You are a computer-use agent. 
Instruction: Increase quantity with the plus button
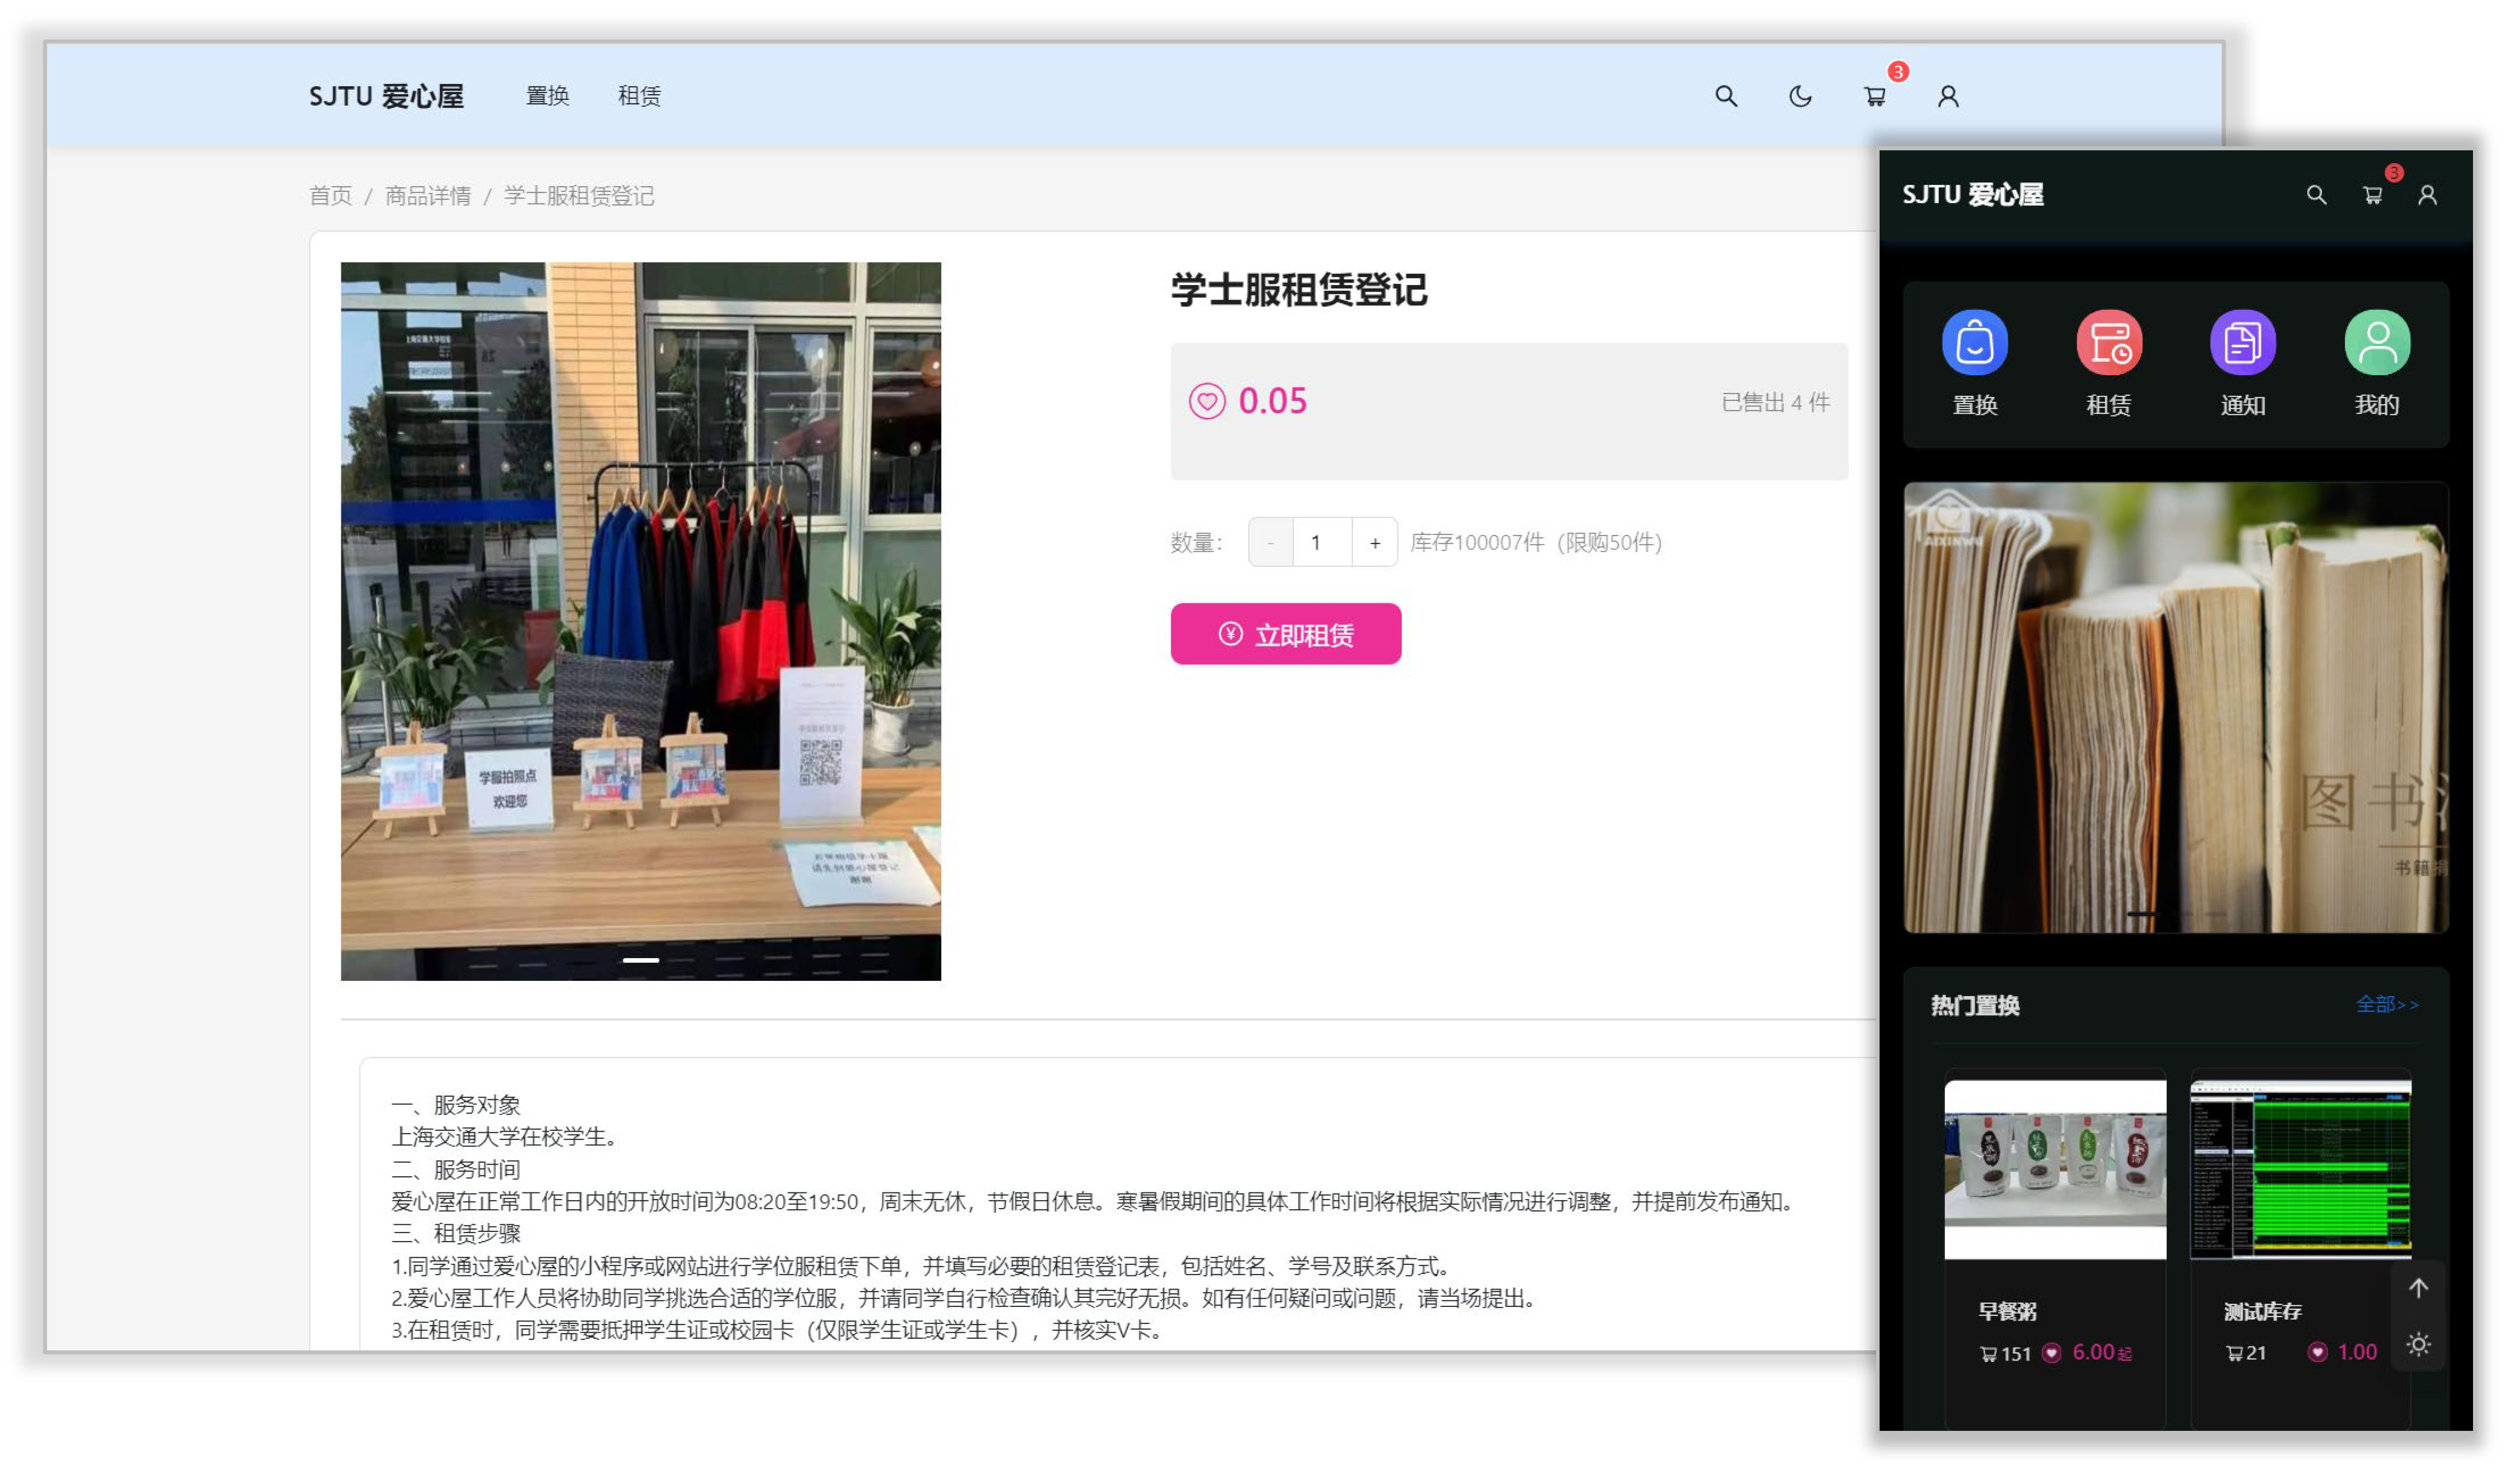coord(1375,542)
